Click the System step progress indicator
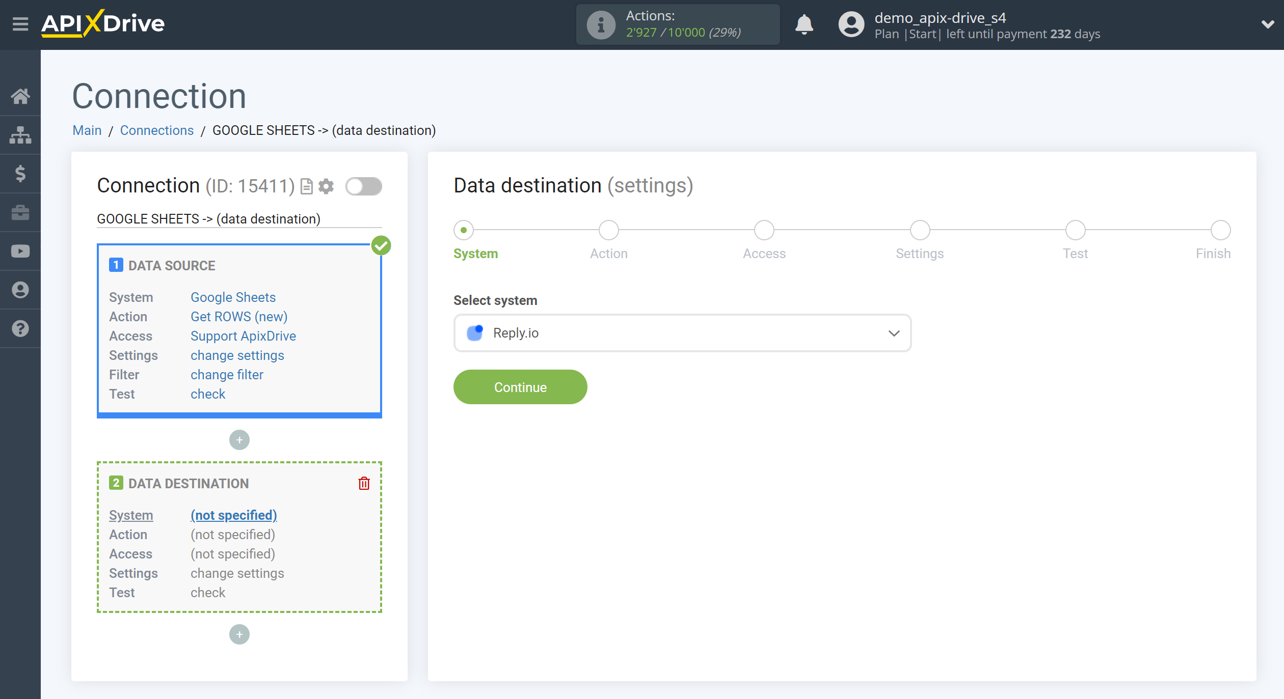The height and width of the screenshot is (699, 1284). tap(464, 230)
